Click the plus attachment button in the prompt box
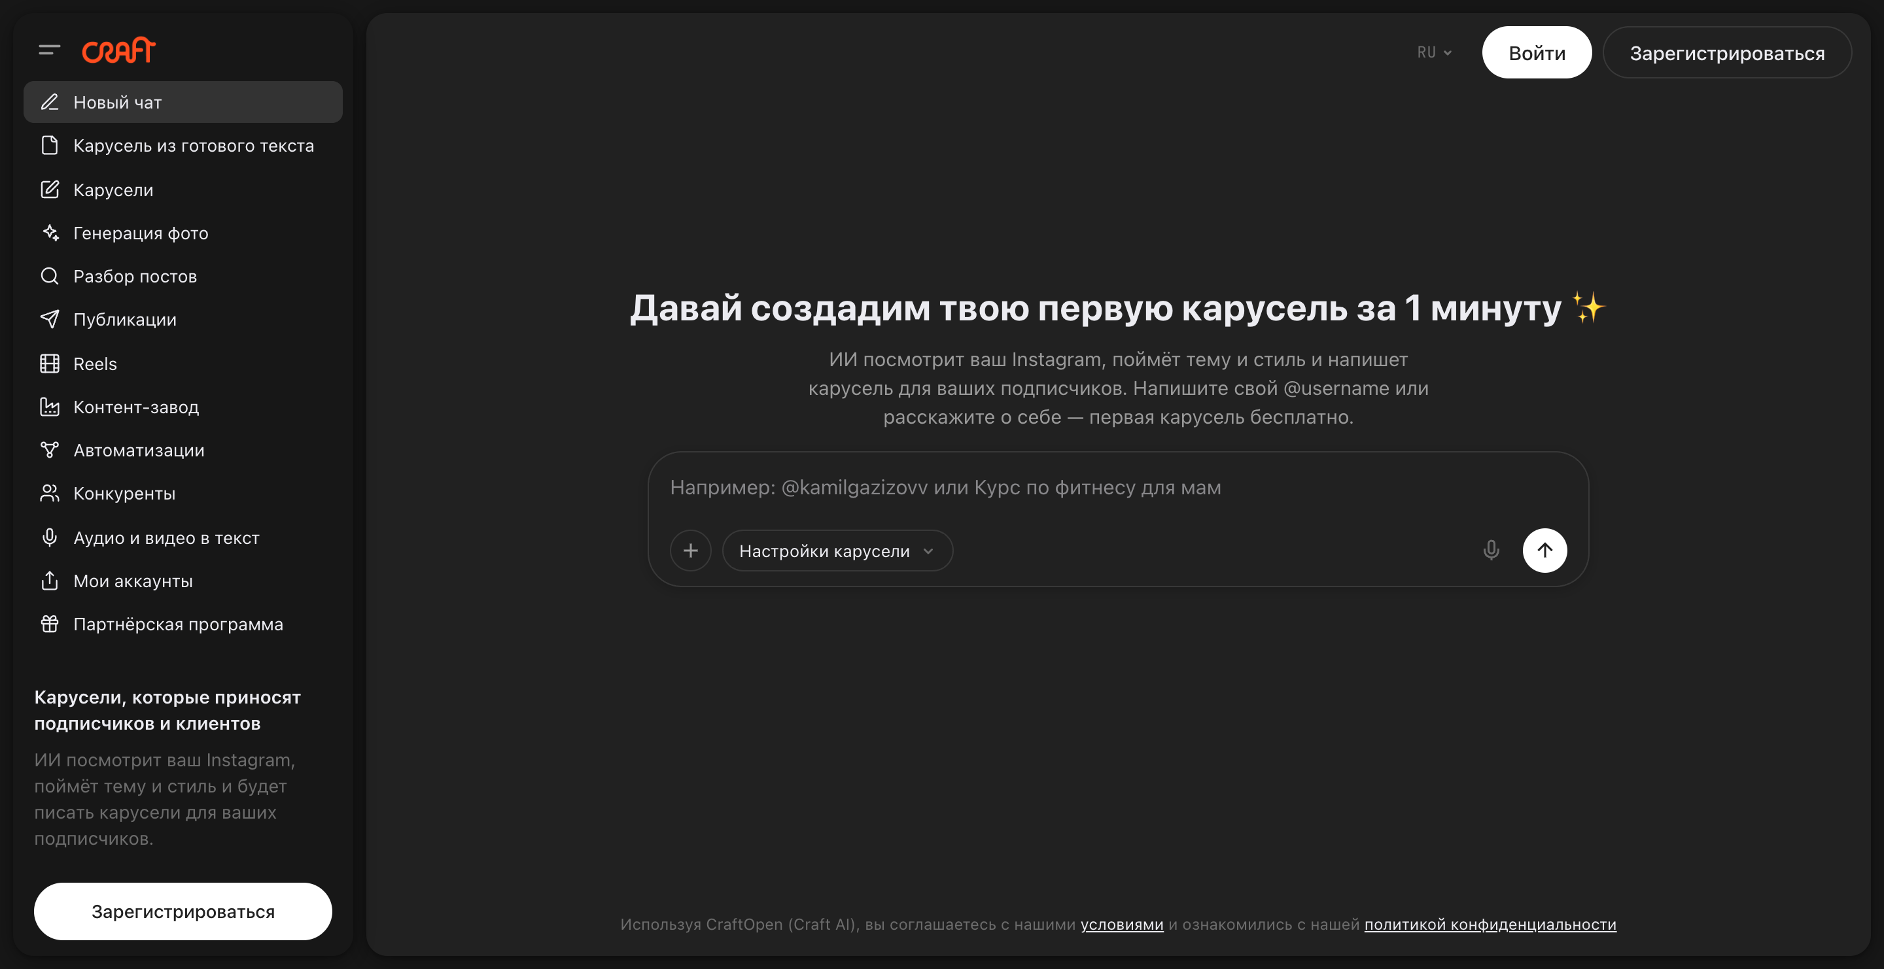Screen dimensions: 1884x969 pyautogui.click(x=690, y=551)
